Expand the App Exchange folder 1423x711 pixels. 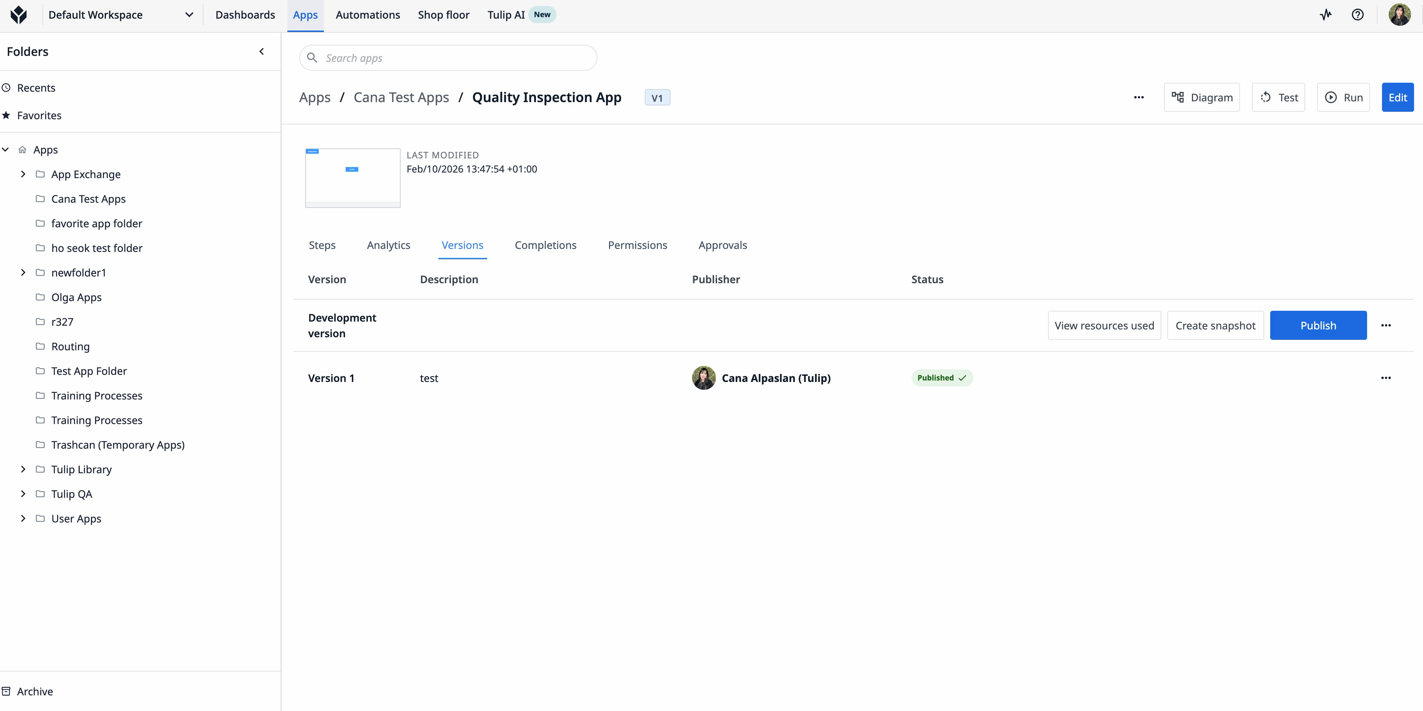tap(23, 174)
